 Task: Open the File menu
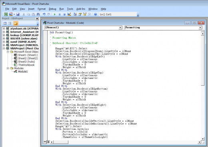click(7, 9)
